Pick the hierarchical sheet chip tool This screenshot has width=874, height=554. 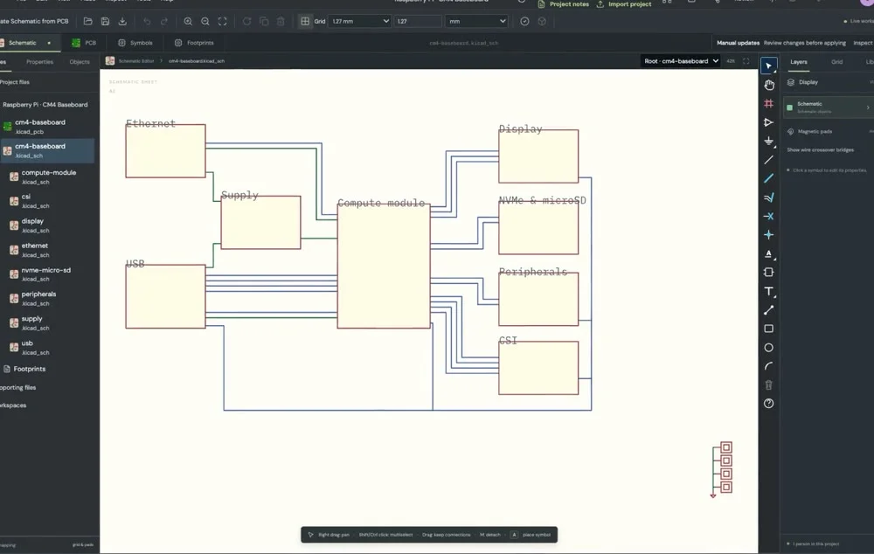768,272
